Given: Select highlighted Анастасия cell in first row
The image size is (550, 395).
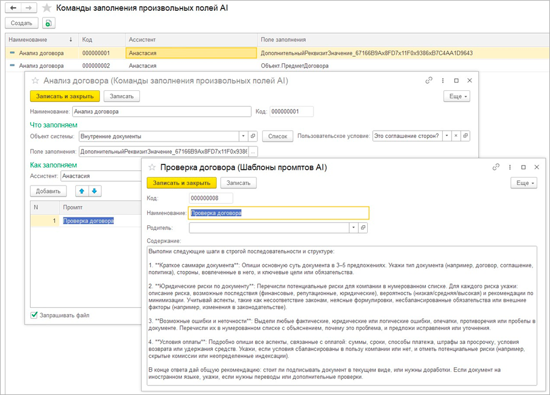Looking at the screenshot, I should click(191, 53).
